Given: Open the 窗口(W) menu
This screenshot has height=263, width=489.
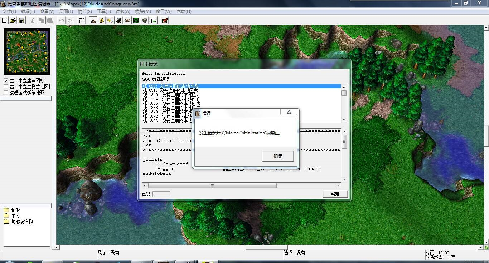Looking at the screenshot, I should pyautogui.click(x=164, y=11).
